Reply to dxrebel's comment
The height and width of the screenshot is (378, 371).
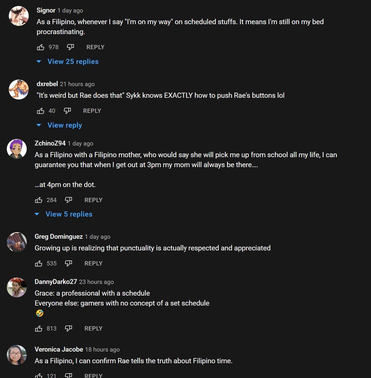pyautogui.click(x=92, y=111)
